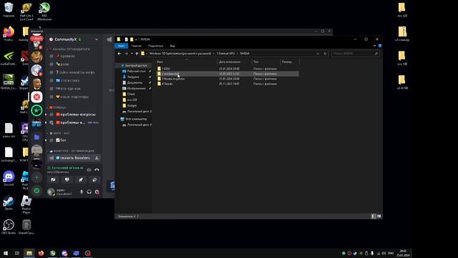The width and height of the screenshot is (458, 258).
Task: Select the '1 DDU' folder row
Action: pos(228,69)
